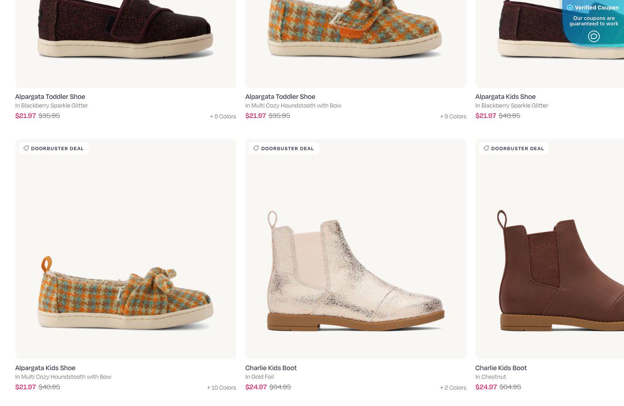Click the sale price of the Chestnut Charlie boot

click(x=486, y=387)
